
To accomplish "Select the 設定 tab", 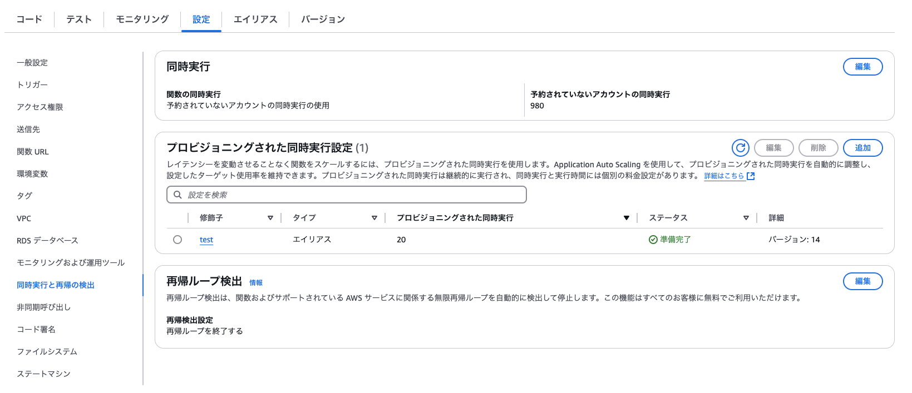I will point(201,19).
